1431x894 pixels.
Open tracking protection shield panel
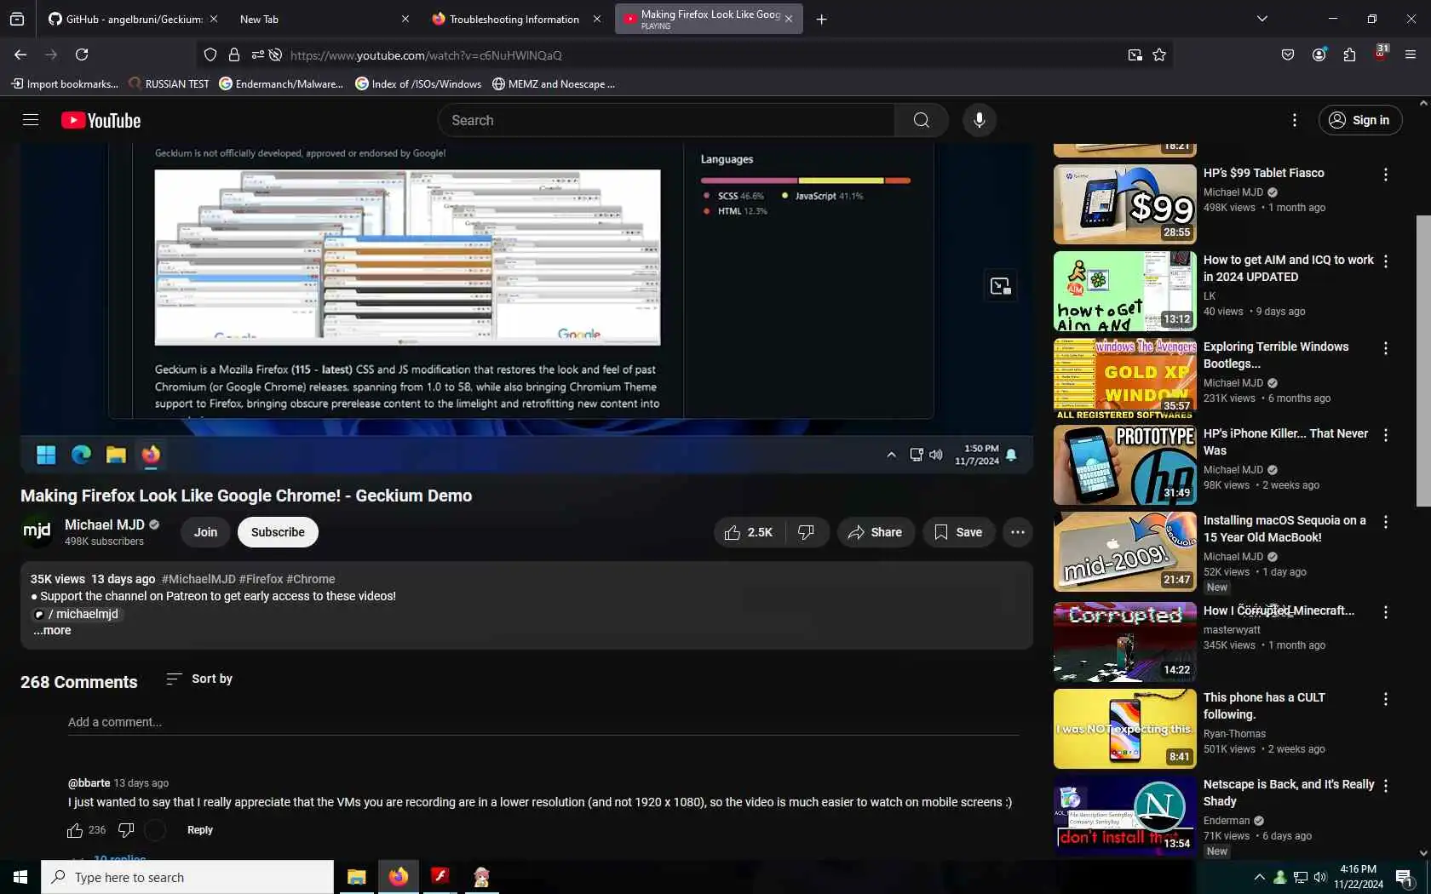[210, 55]
